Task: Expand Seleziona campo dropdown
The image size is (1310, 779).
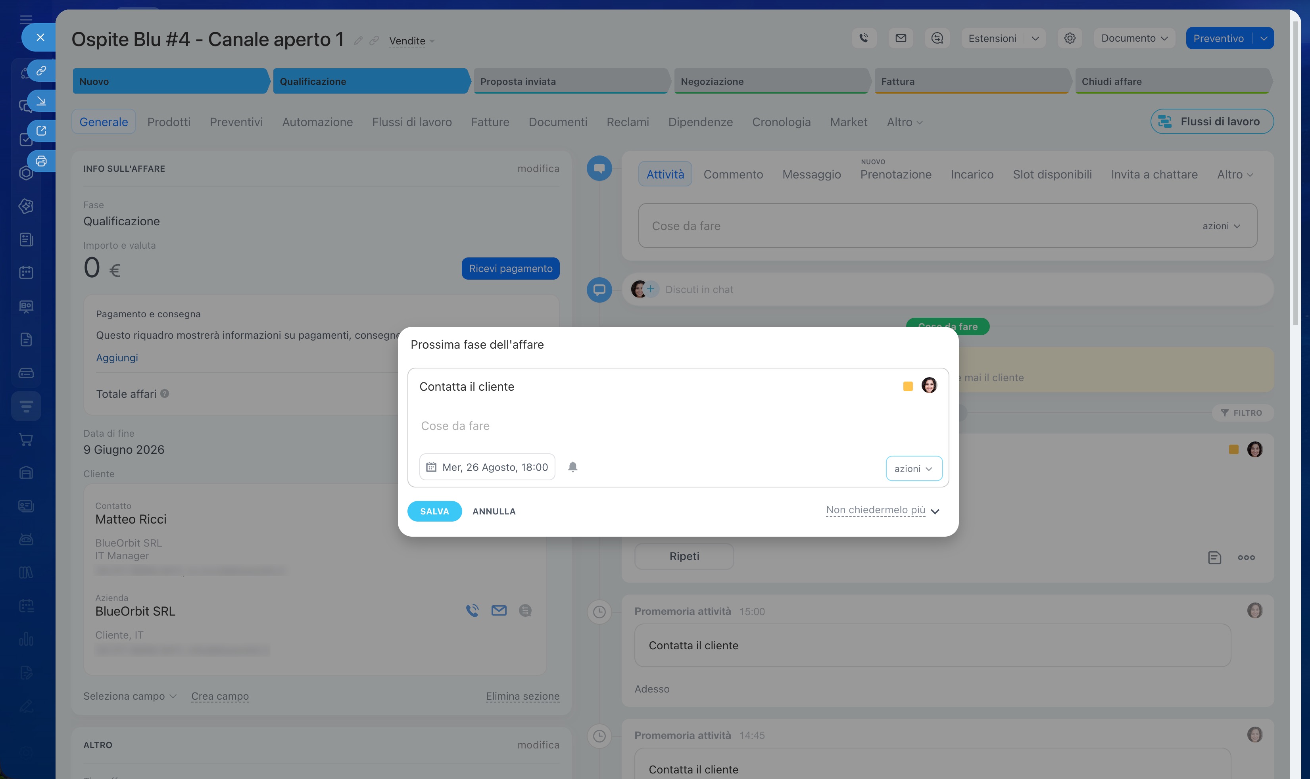Action: [x=129, y=696]
